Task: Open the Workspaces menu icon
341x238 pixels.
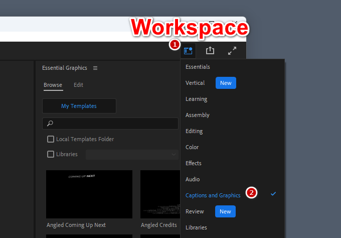Action: pos(188,51)
